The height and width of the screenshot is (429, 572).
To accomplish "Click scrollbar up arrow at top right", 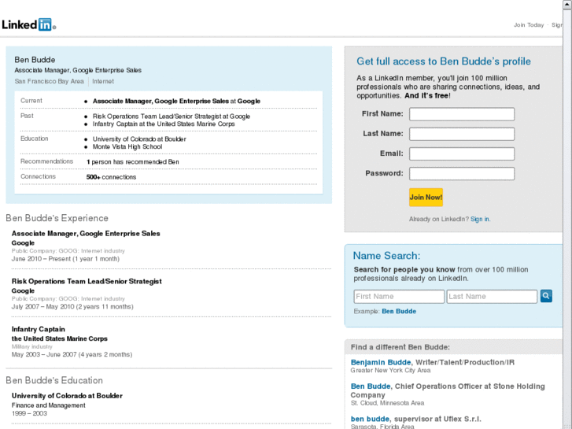I will 567,5.
